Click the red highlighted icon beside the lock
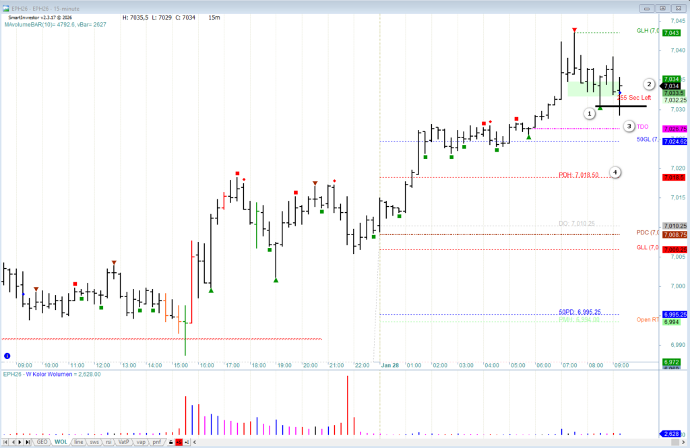The height and width of the screenshot is (448, 690). point(179,442)
